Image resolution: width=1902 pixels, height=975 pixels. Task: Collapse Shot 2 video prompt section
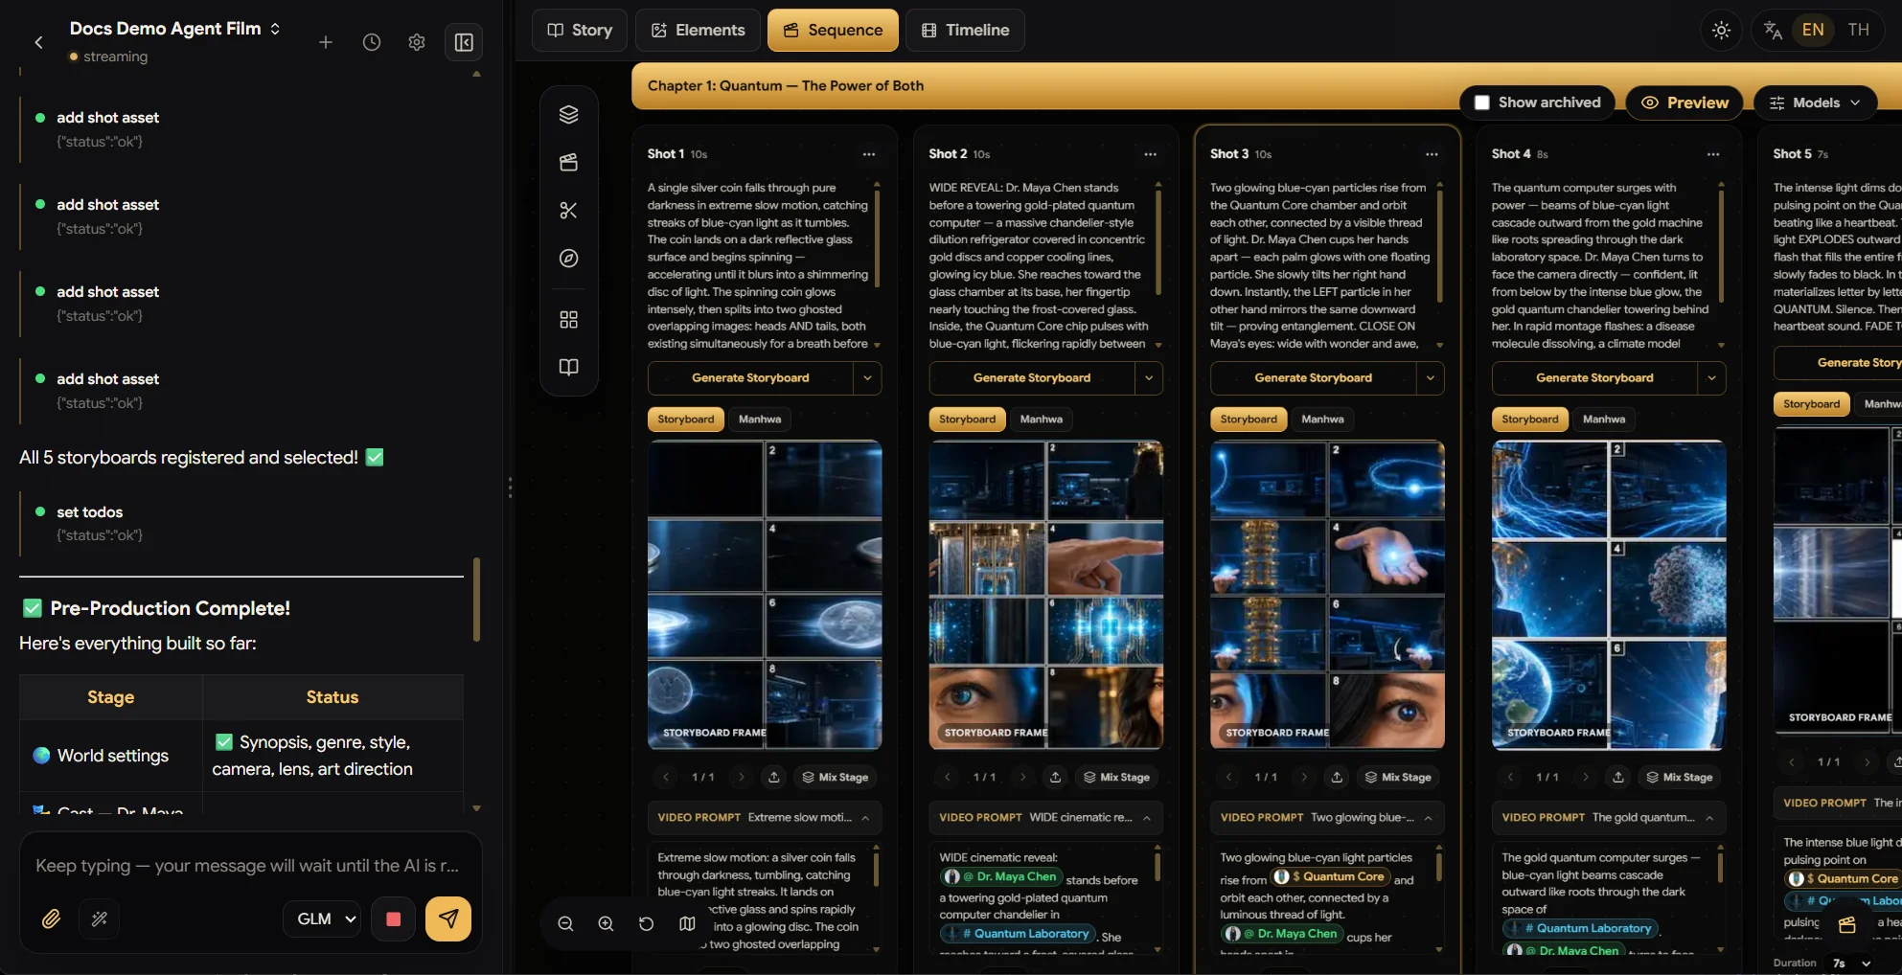click(x=1147, y=818)
